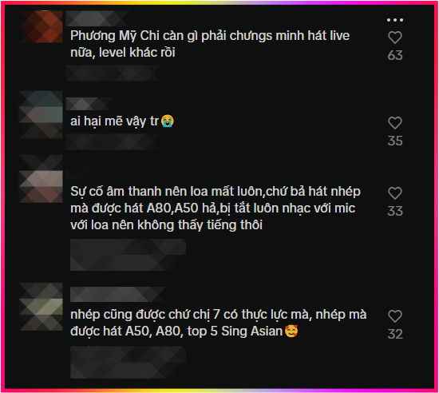Open avatar next to 'ai hại mẽ vậy tr'
Screen dimensions: 439x393
(42, 115)
